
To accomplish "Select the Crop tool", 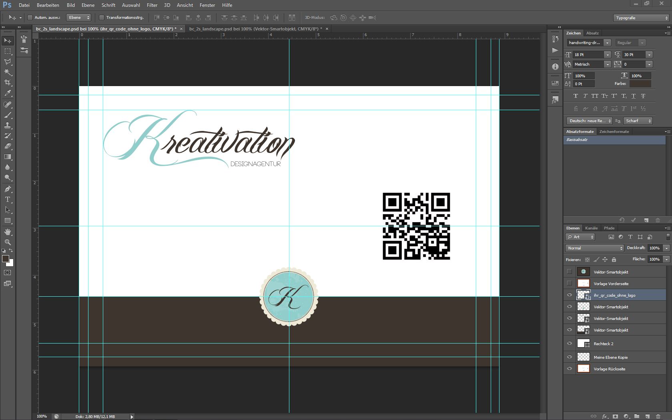I will [8, 82].
